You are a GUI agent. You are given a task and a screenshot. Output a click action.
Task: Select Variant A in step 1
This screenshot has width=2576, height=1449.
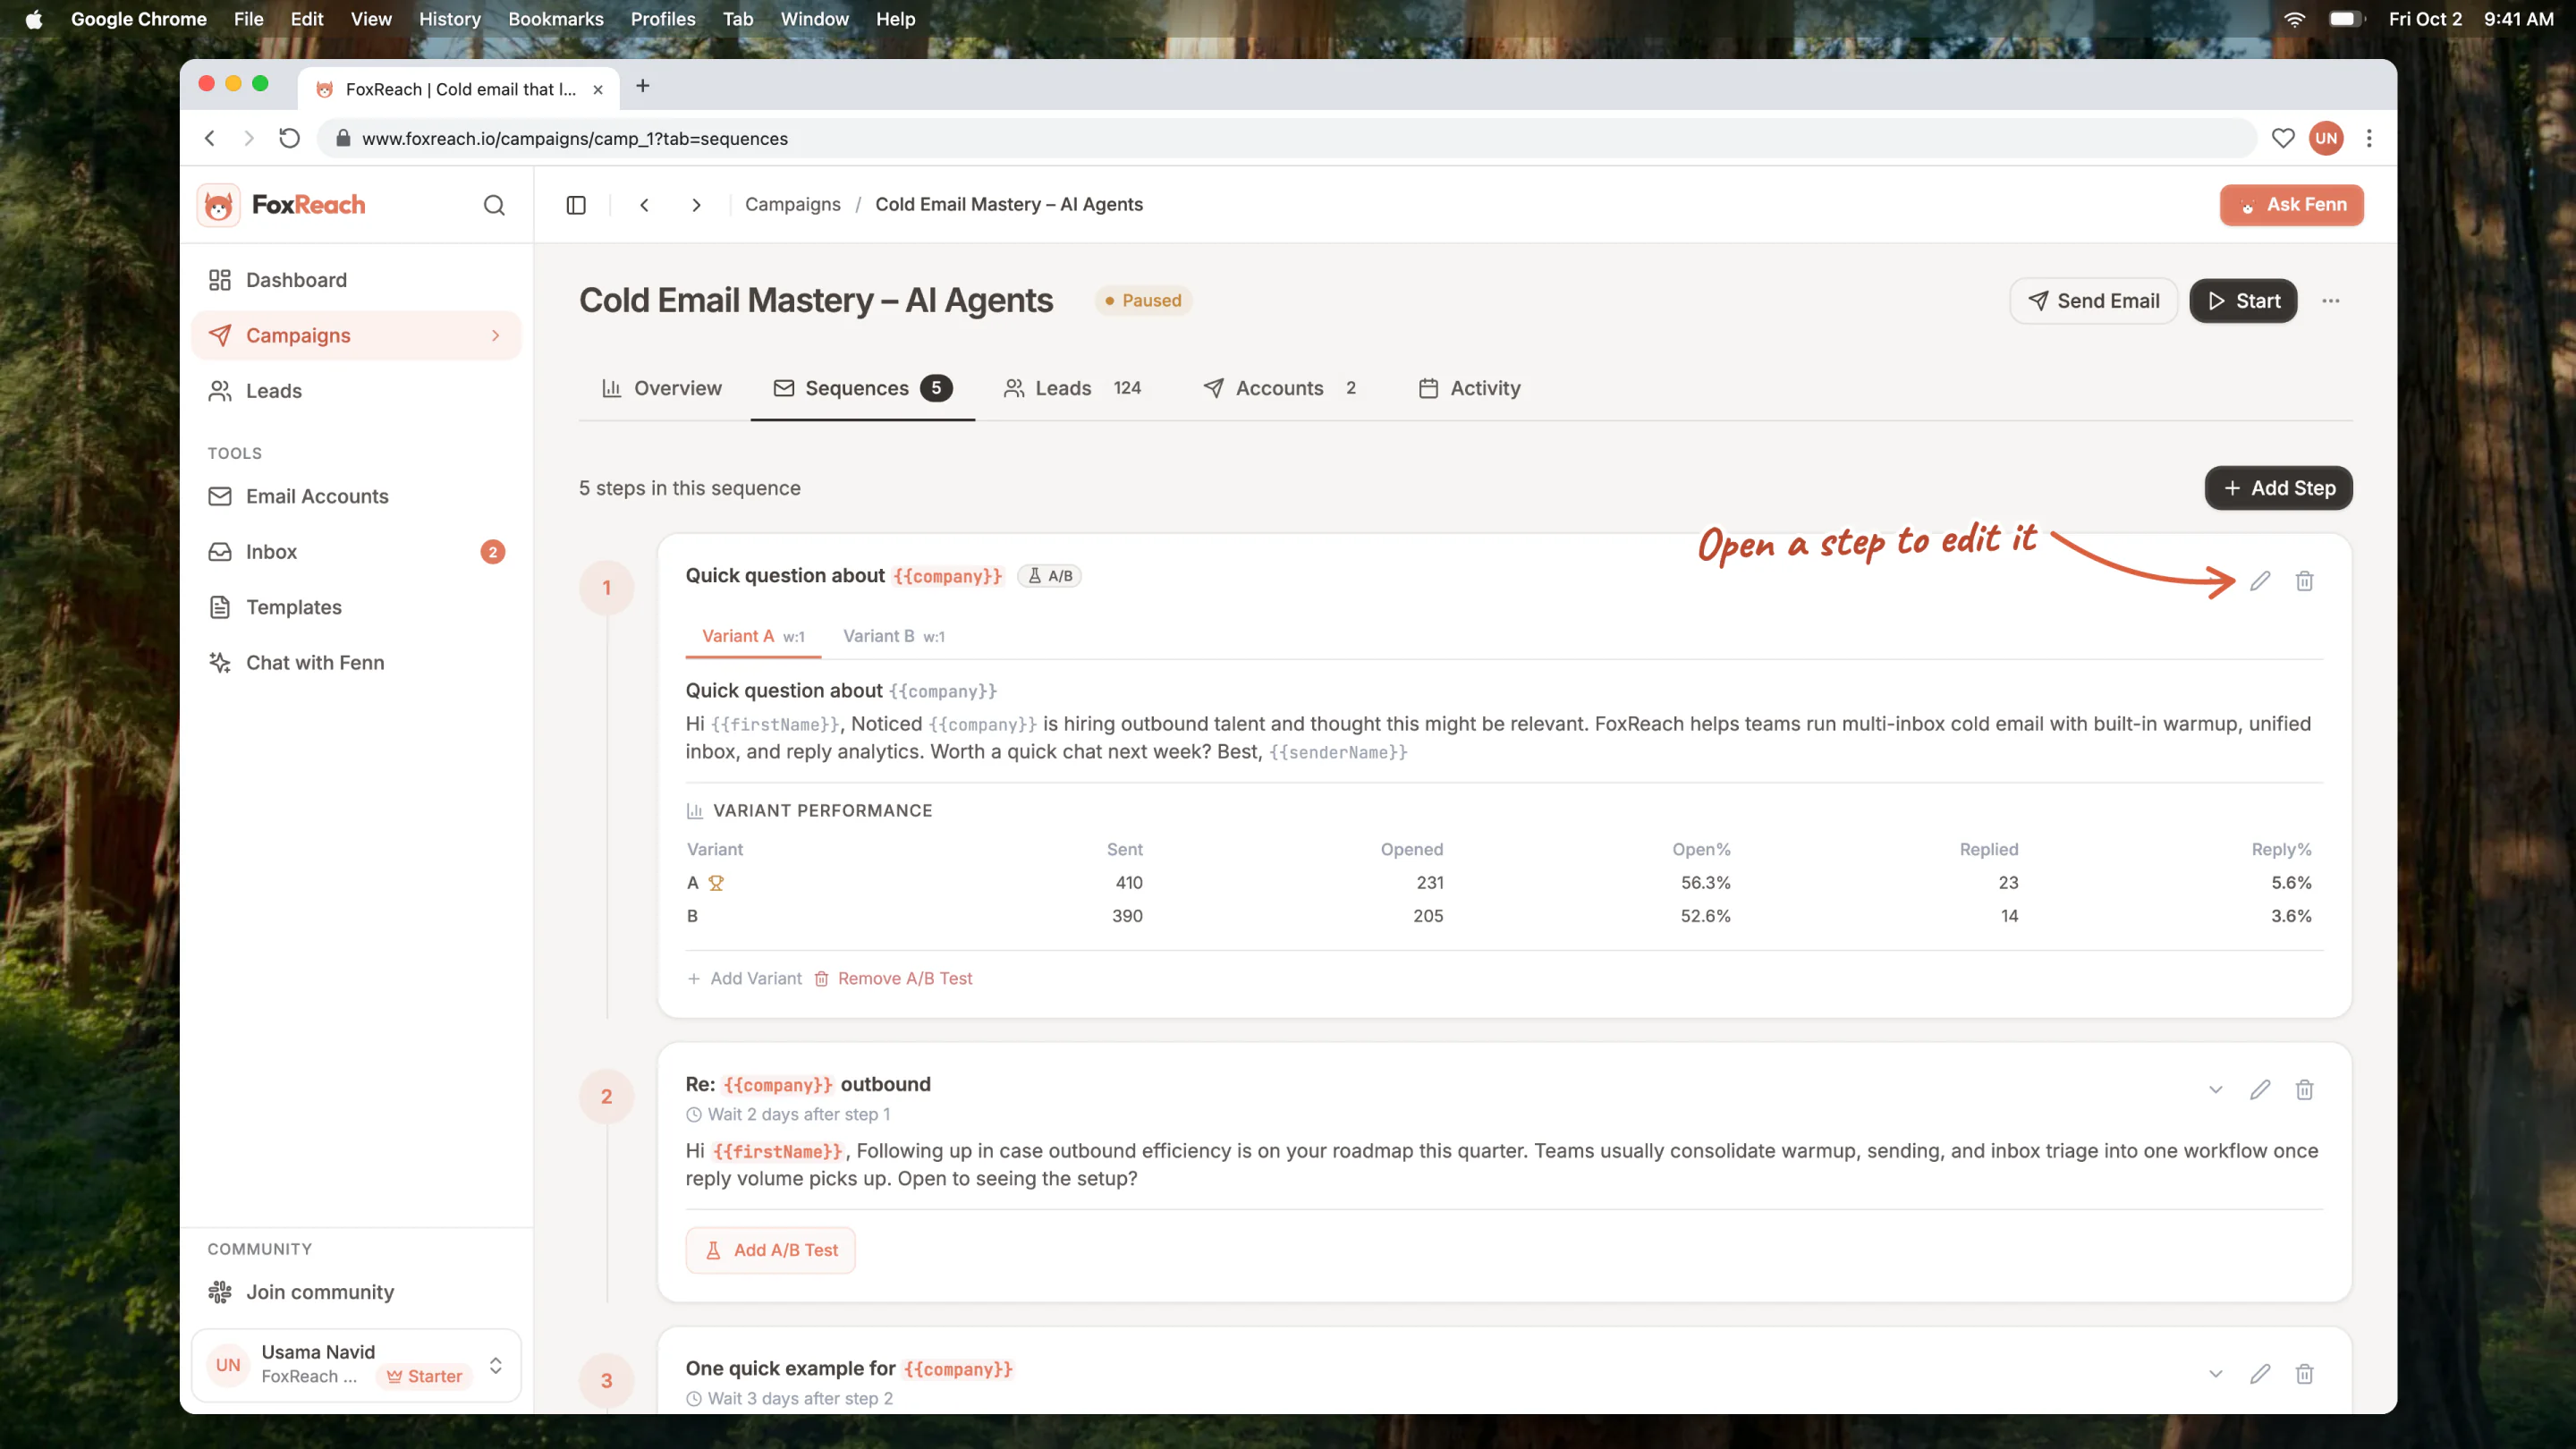point(753,636)
